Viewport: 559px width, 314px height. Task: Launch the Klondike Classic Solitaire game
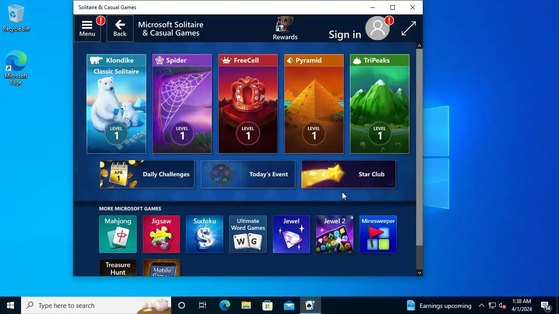pyautogui.click(x=116, y=104)
